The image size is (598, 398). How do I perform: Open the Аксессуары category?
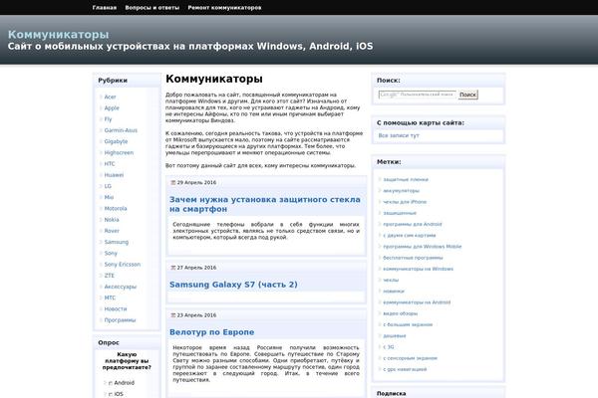pyautogui.click(x=121, y=287)
